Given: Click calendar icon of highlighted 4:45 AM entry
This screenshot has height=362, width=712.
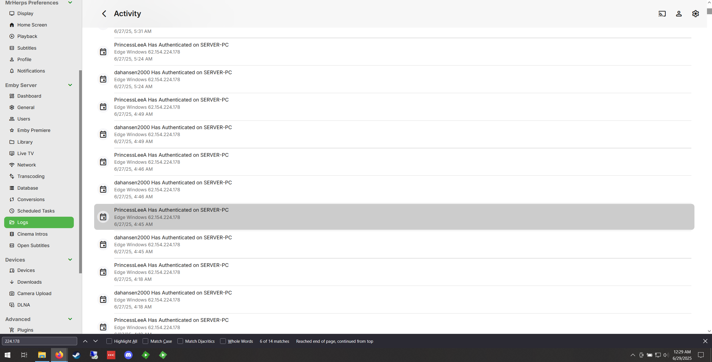Looking at the screenshot, I should click(x=103, y=217).
